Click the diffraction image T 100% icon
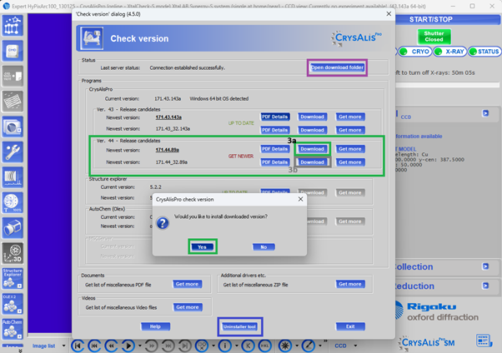The image size is (502, 353). pos(13,202)
